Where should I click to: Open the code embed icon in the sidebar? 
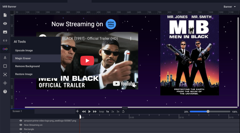point(5,41)
